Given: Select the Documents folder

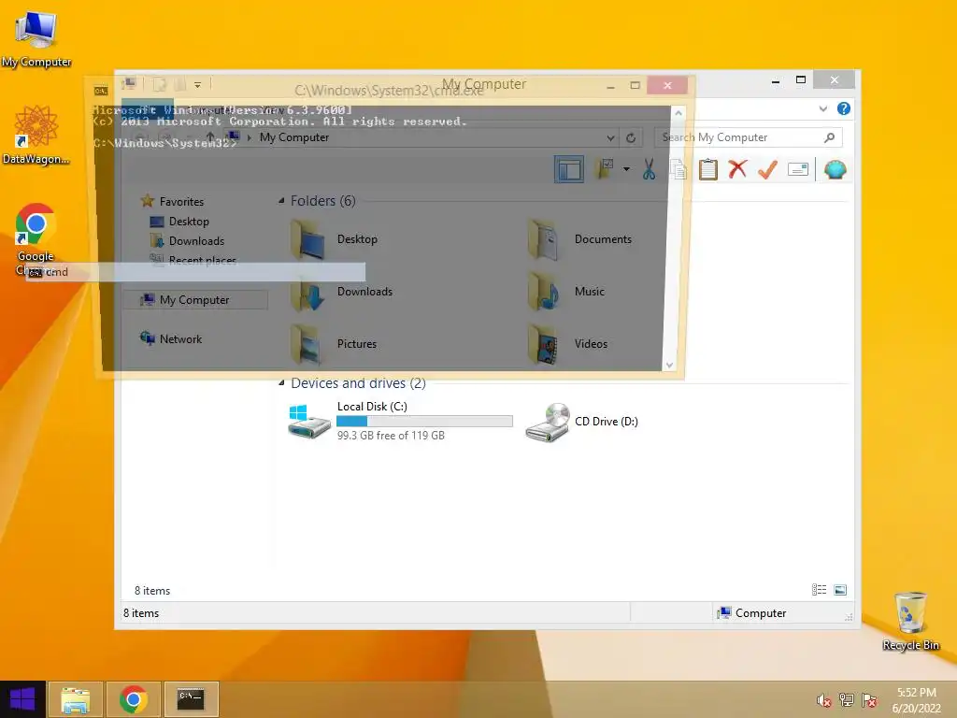Looking at the screenshot, I should tap(579, 239).
